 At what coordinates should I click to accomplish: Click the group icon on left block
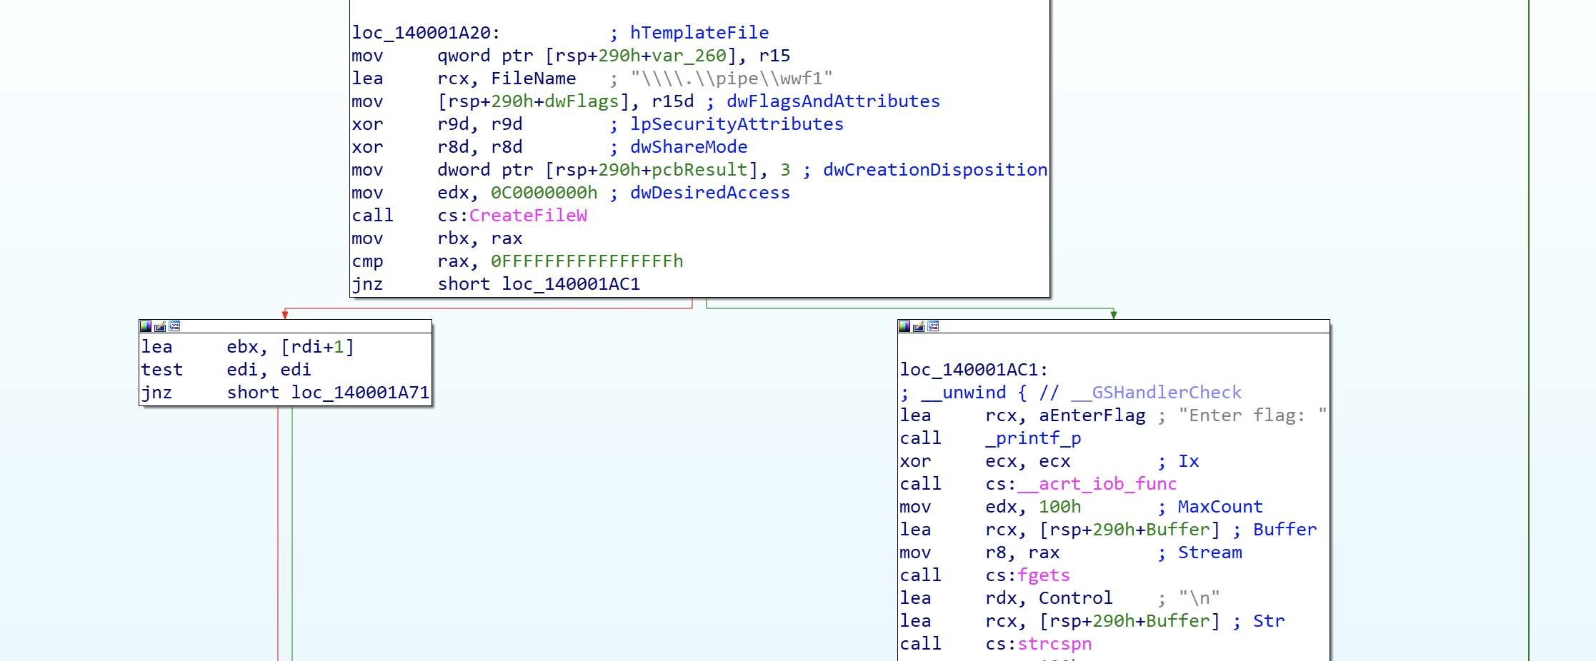coord(174,326)
